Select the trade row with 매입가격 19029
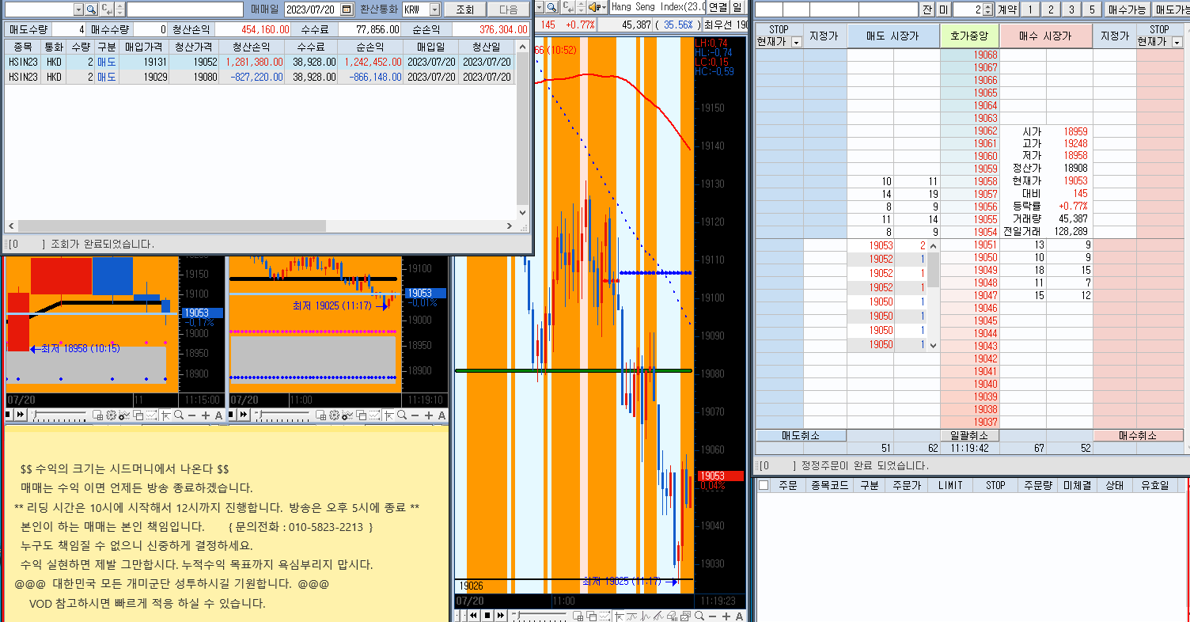Screen dimensions: 1190x622 click(x=260, y=77)
